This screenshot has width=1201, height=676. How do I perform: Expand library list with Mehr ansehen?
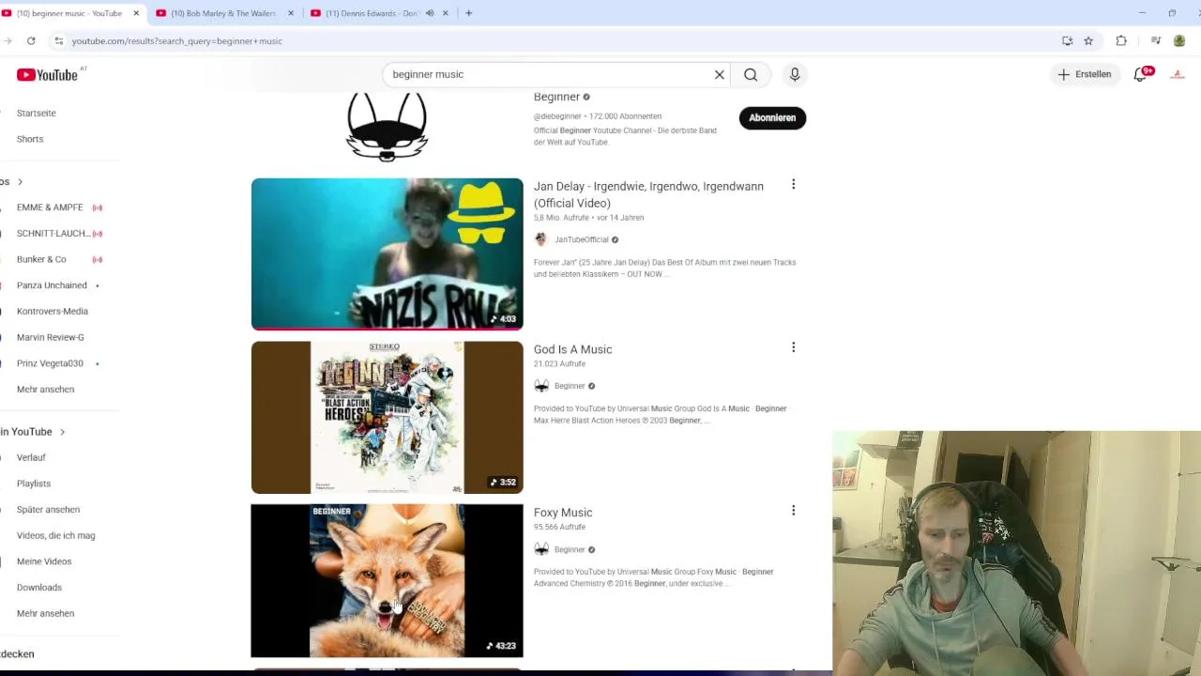coord(45,613)
